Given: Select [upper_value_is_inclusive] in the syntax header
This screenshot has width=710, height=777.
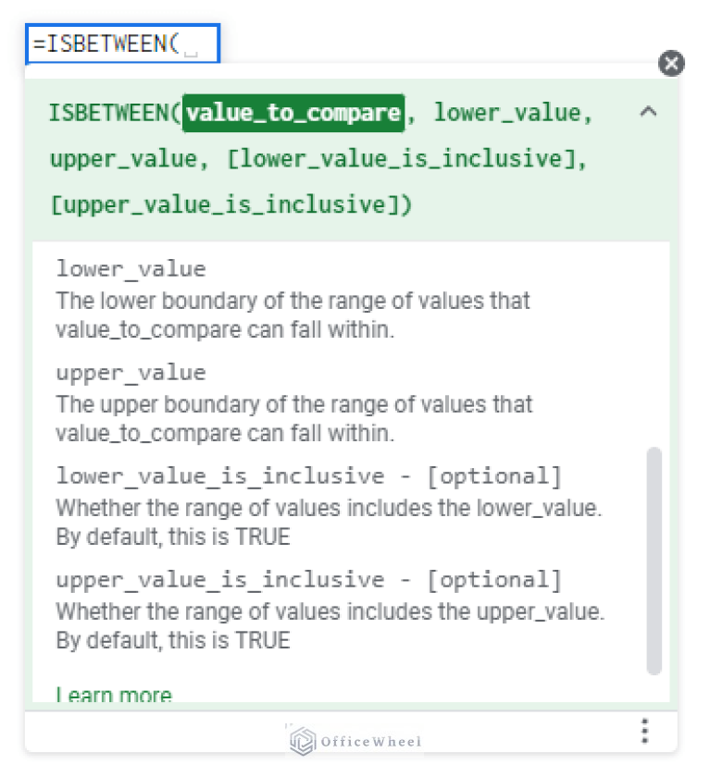Looking at the screenshot, I should (x=230, y=203).
